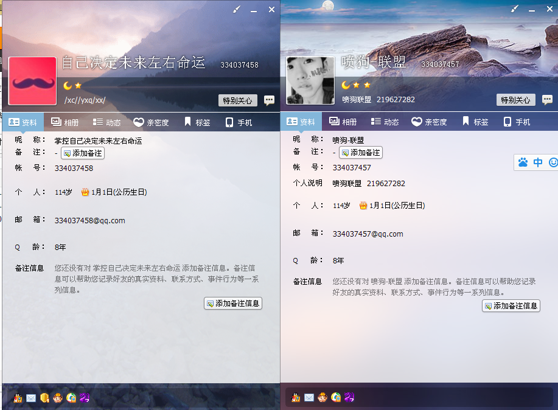Viewport: 558px width, 410px height.
Task: Open 动态 tab in right profile window
Action: point(385,122)
